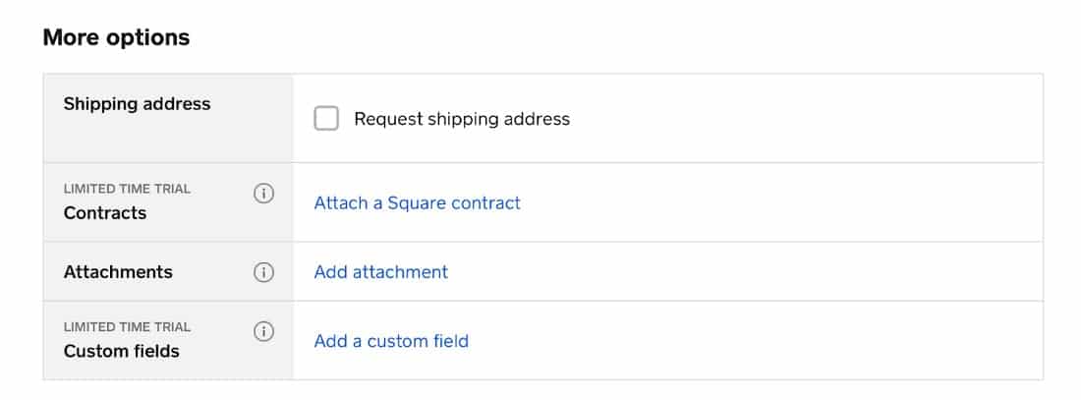This screenshot has height=400, width=1081.
Task: Click the Attachments info icon
Action: pyautogui.click(x=263, y=272)
